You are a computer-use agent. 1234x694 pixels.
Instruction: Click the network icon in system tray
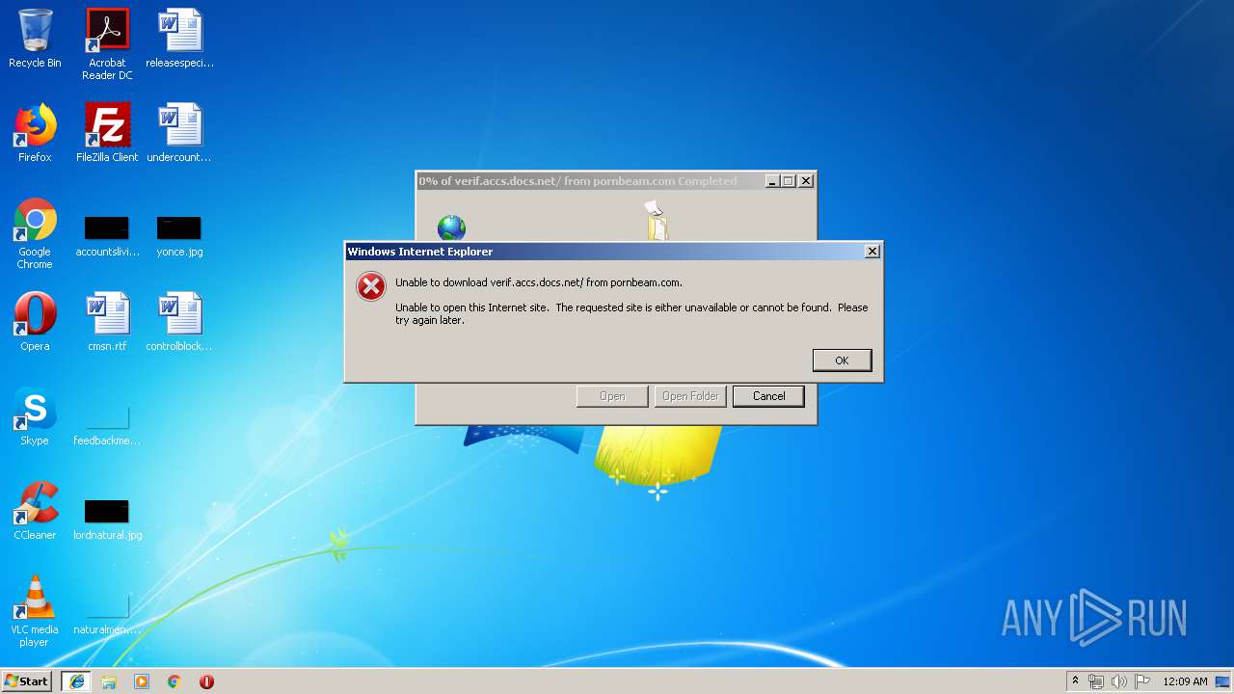pyautogui.click(x=1096, y=681)
